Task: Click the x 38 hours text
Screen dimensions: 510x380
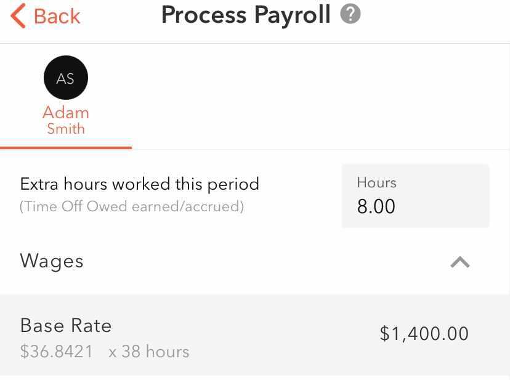Action: point(149,352)
